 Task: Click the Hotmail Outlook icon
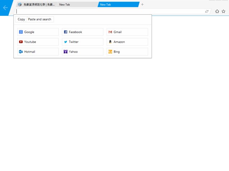click(x=21, y=52)
